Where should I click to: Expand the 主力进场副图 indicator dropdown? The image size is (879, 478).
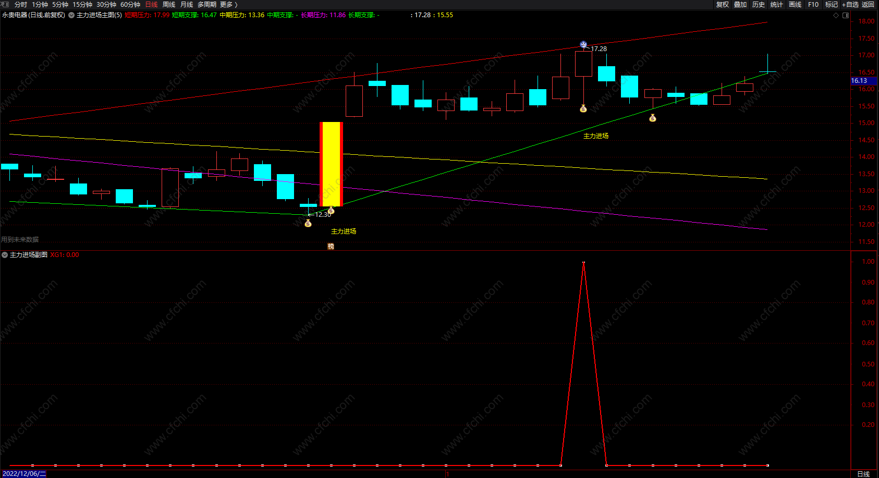pyautogui.click(x=5, y=255)
